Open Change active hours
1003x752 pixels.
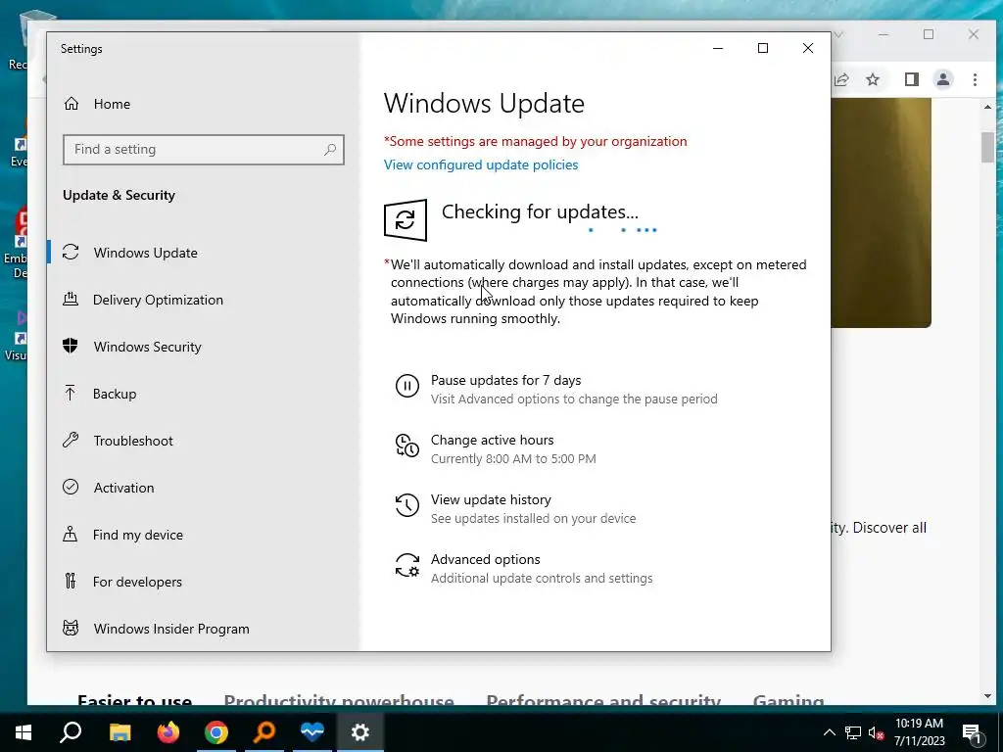[493, 440]
